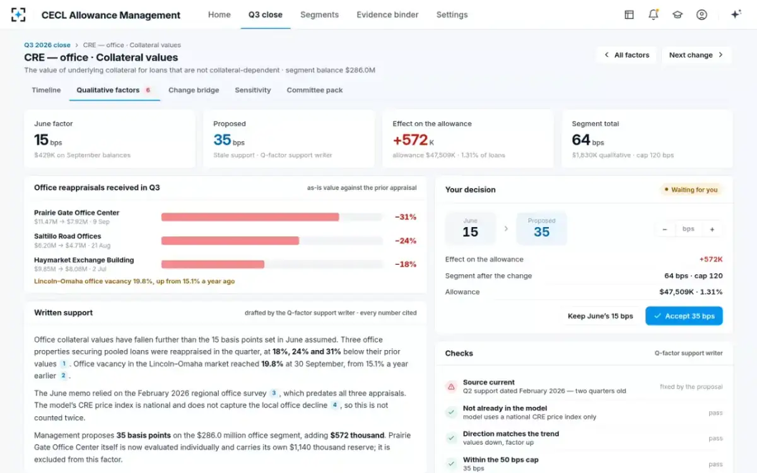
Task: Switch to the Change bridge tab
Action: 194,90
